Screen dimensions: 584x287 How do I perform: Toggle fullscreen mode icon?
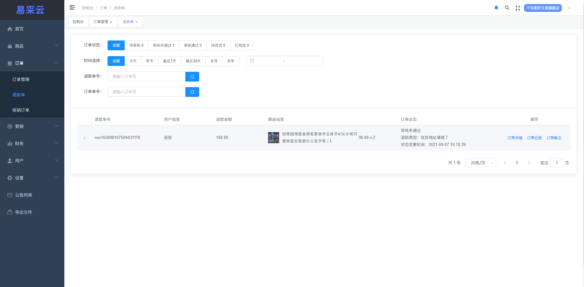click(518, 8)
